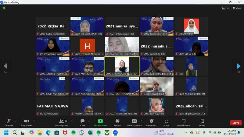The image size is (244, 137).
Task: Click the green encryption shield icon
Action: [4, 8]
